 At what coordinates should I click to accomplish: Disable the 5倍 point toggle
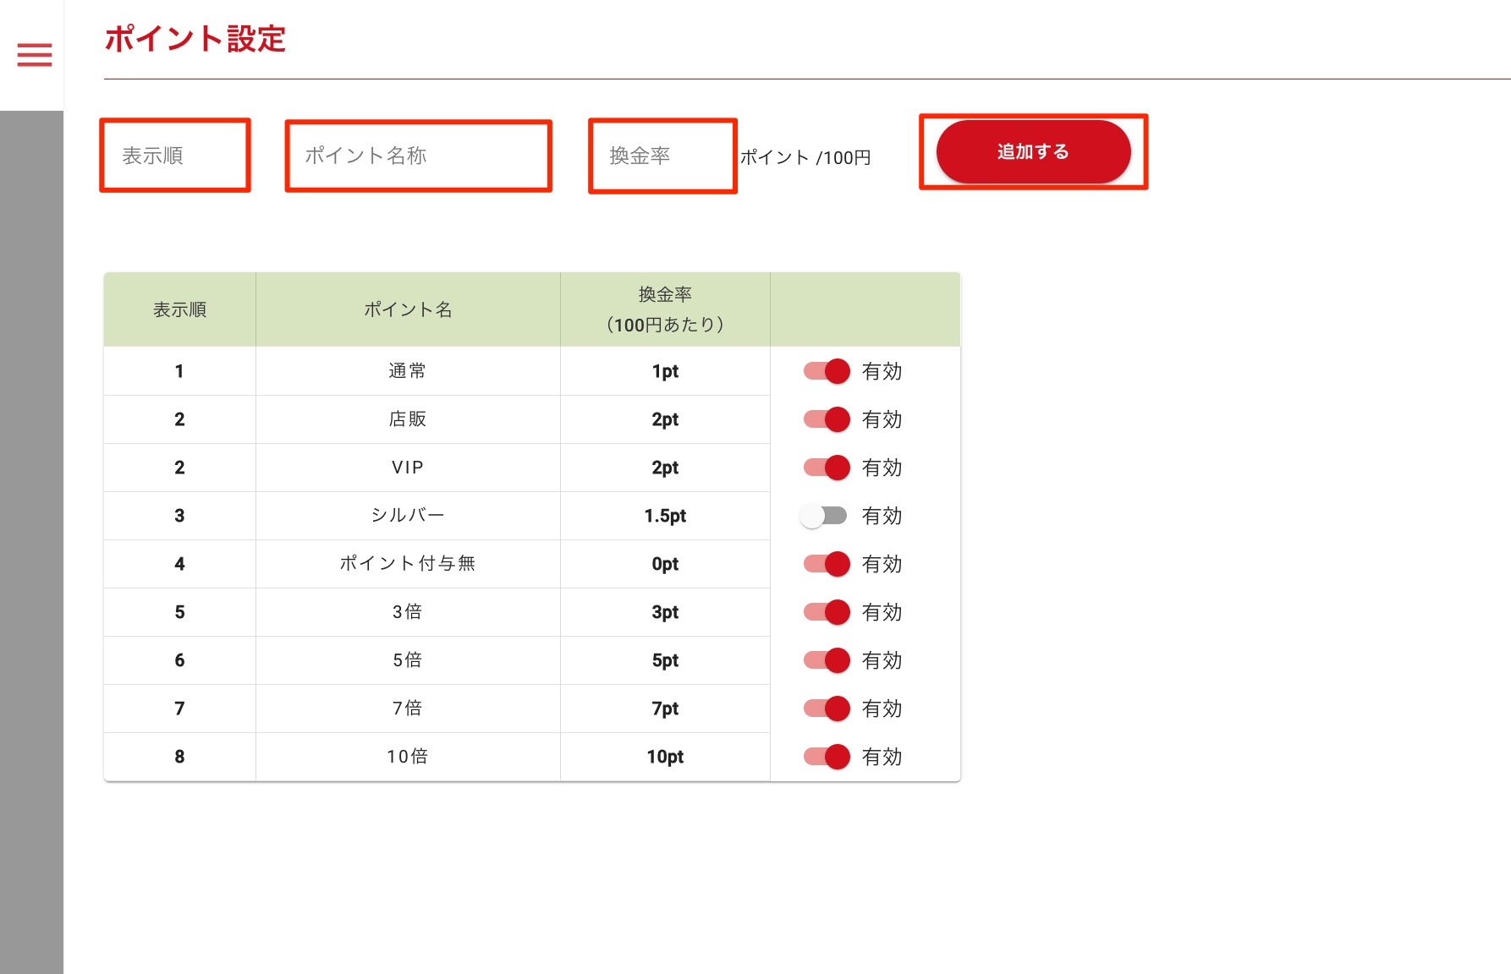point(827,660)
